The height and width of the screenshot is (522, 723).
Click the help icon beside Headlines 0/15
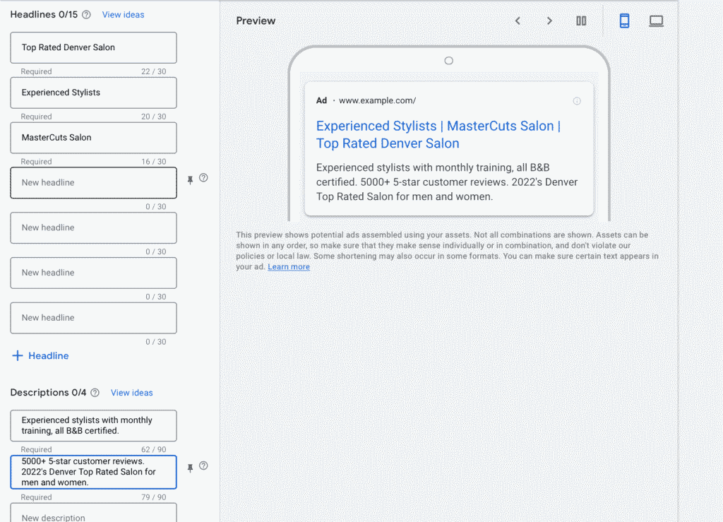[86, 15]
